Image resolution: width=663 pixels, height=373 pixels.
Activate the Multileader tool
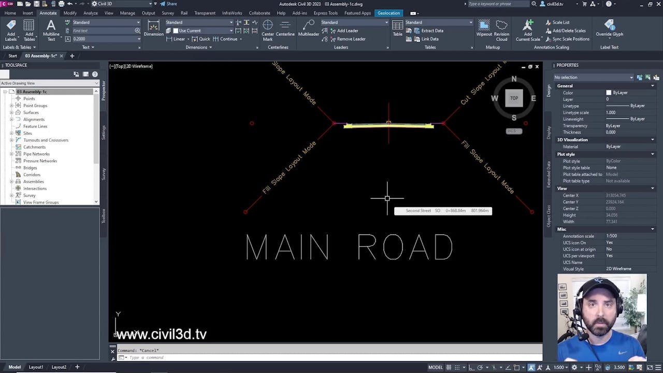pyautogui.click(x=308, y=30)
